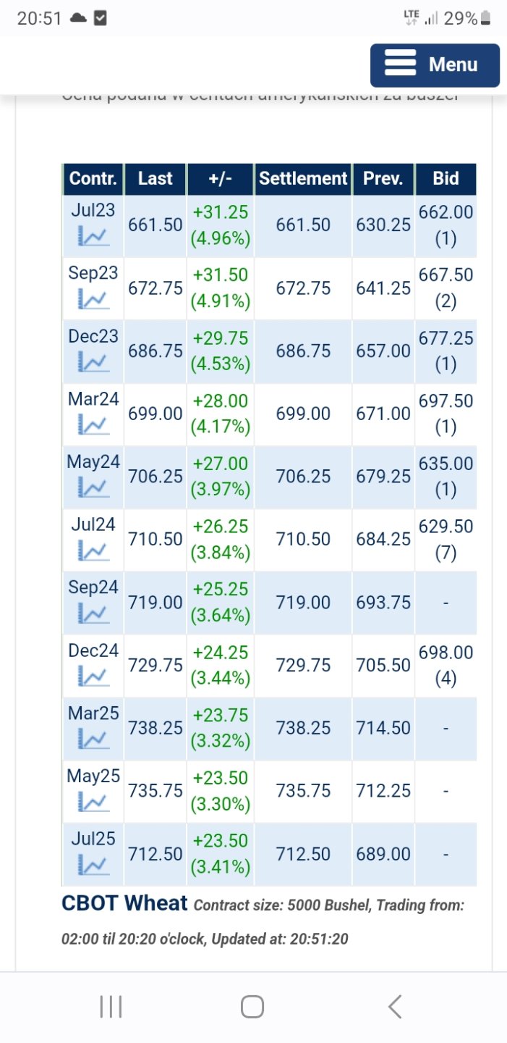
Task: Open the Jul24 contract chart icon
Action: (x=93, y=550)
